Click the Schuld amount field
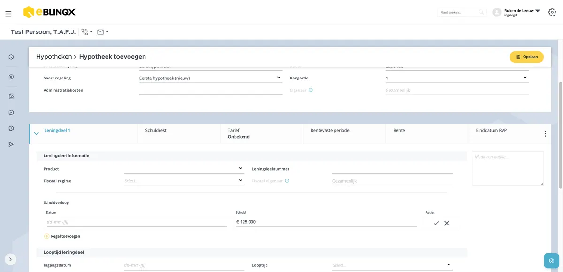Image resolution: width=563 pixels, height=272 pixels. [326, 222]
